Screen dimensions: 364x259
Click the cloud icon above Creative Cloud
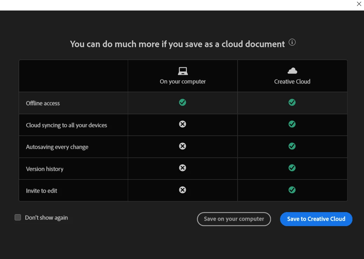pyautogui.click(x=292, y=71)
